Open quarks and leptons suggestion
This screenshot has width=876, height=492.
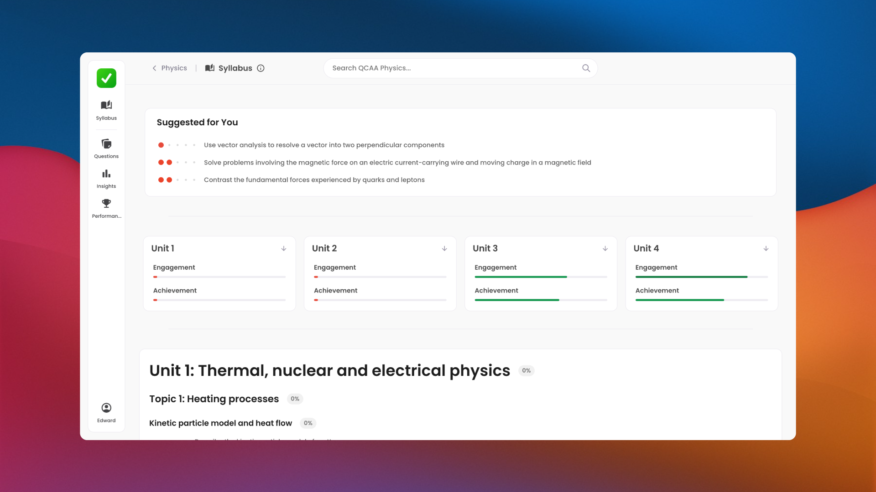314,180
